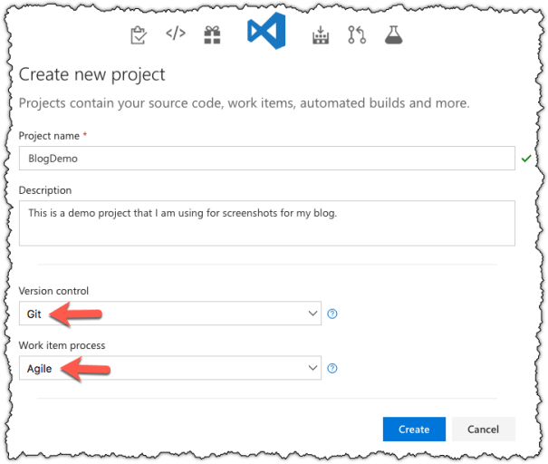Click the blue Visual Studio logo
This screenshot has width=548, height=464.
[266, 32]
